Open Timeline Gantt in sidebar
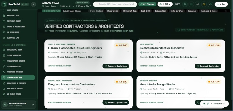The height and width of the screenshot is (111, 233). 18,21
